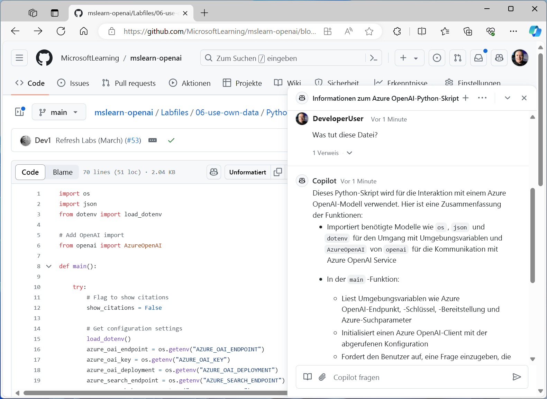Open the read aloud icon in address bar
The image size is (547, 399).
point(348,31)
